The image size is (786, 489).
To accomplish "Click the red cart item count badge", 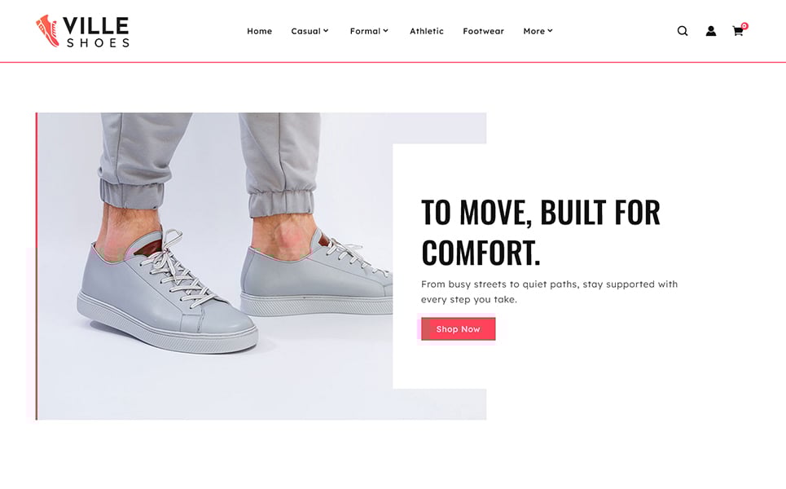I will point(744,26).
